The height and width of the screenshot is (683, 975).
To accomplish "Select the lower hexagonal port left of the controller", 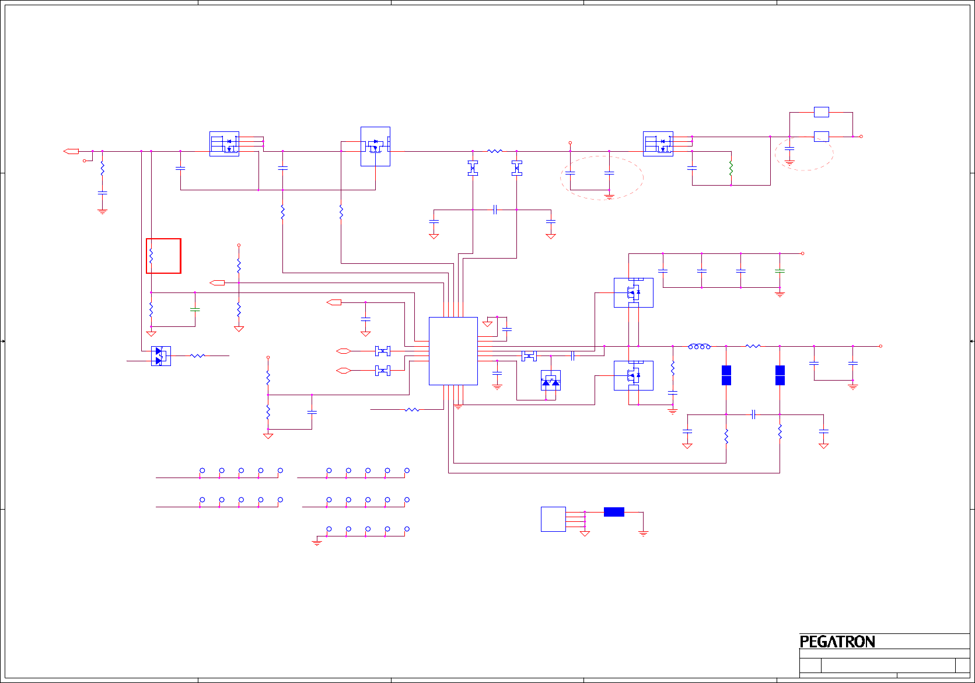I will pyautogui.click(x=344, y=371).
